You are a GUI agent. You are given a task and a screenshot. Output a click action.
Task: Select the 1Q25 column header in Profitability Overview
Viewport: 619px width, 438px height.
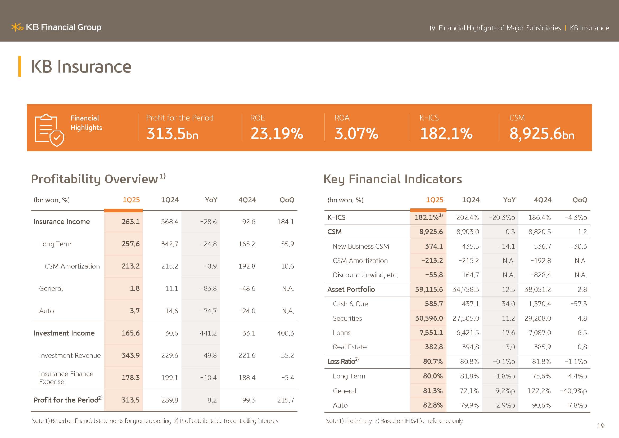(x=131, y=200)
